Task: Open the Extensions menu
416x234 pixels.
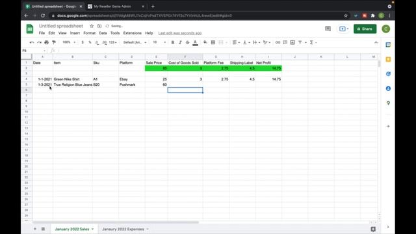Action: 133,33
